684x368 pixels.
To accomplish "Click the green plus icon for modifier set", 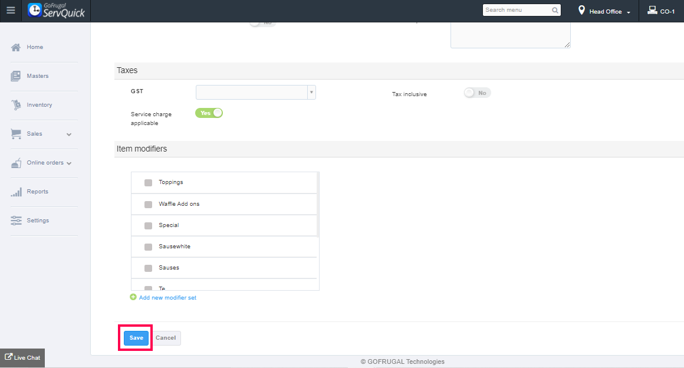I will tap(133, 297).
